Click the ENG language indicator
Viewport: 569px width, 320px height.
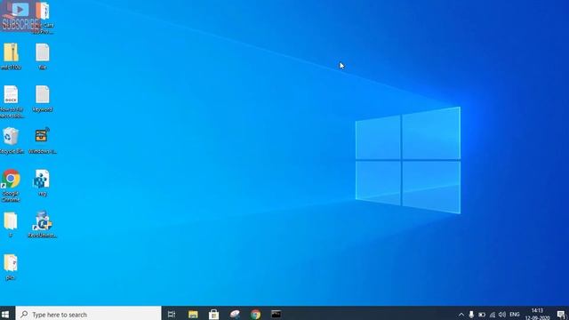coord(515,315)
